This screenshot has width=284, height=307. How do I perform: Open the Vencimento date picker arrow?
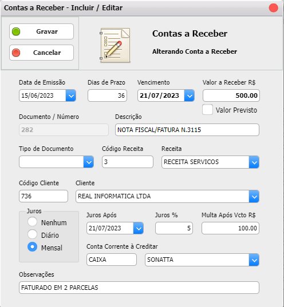click(190, 95)
